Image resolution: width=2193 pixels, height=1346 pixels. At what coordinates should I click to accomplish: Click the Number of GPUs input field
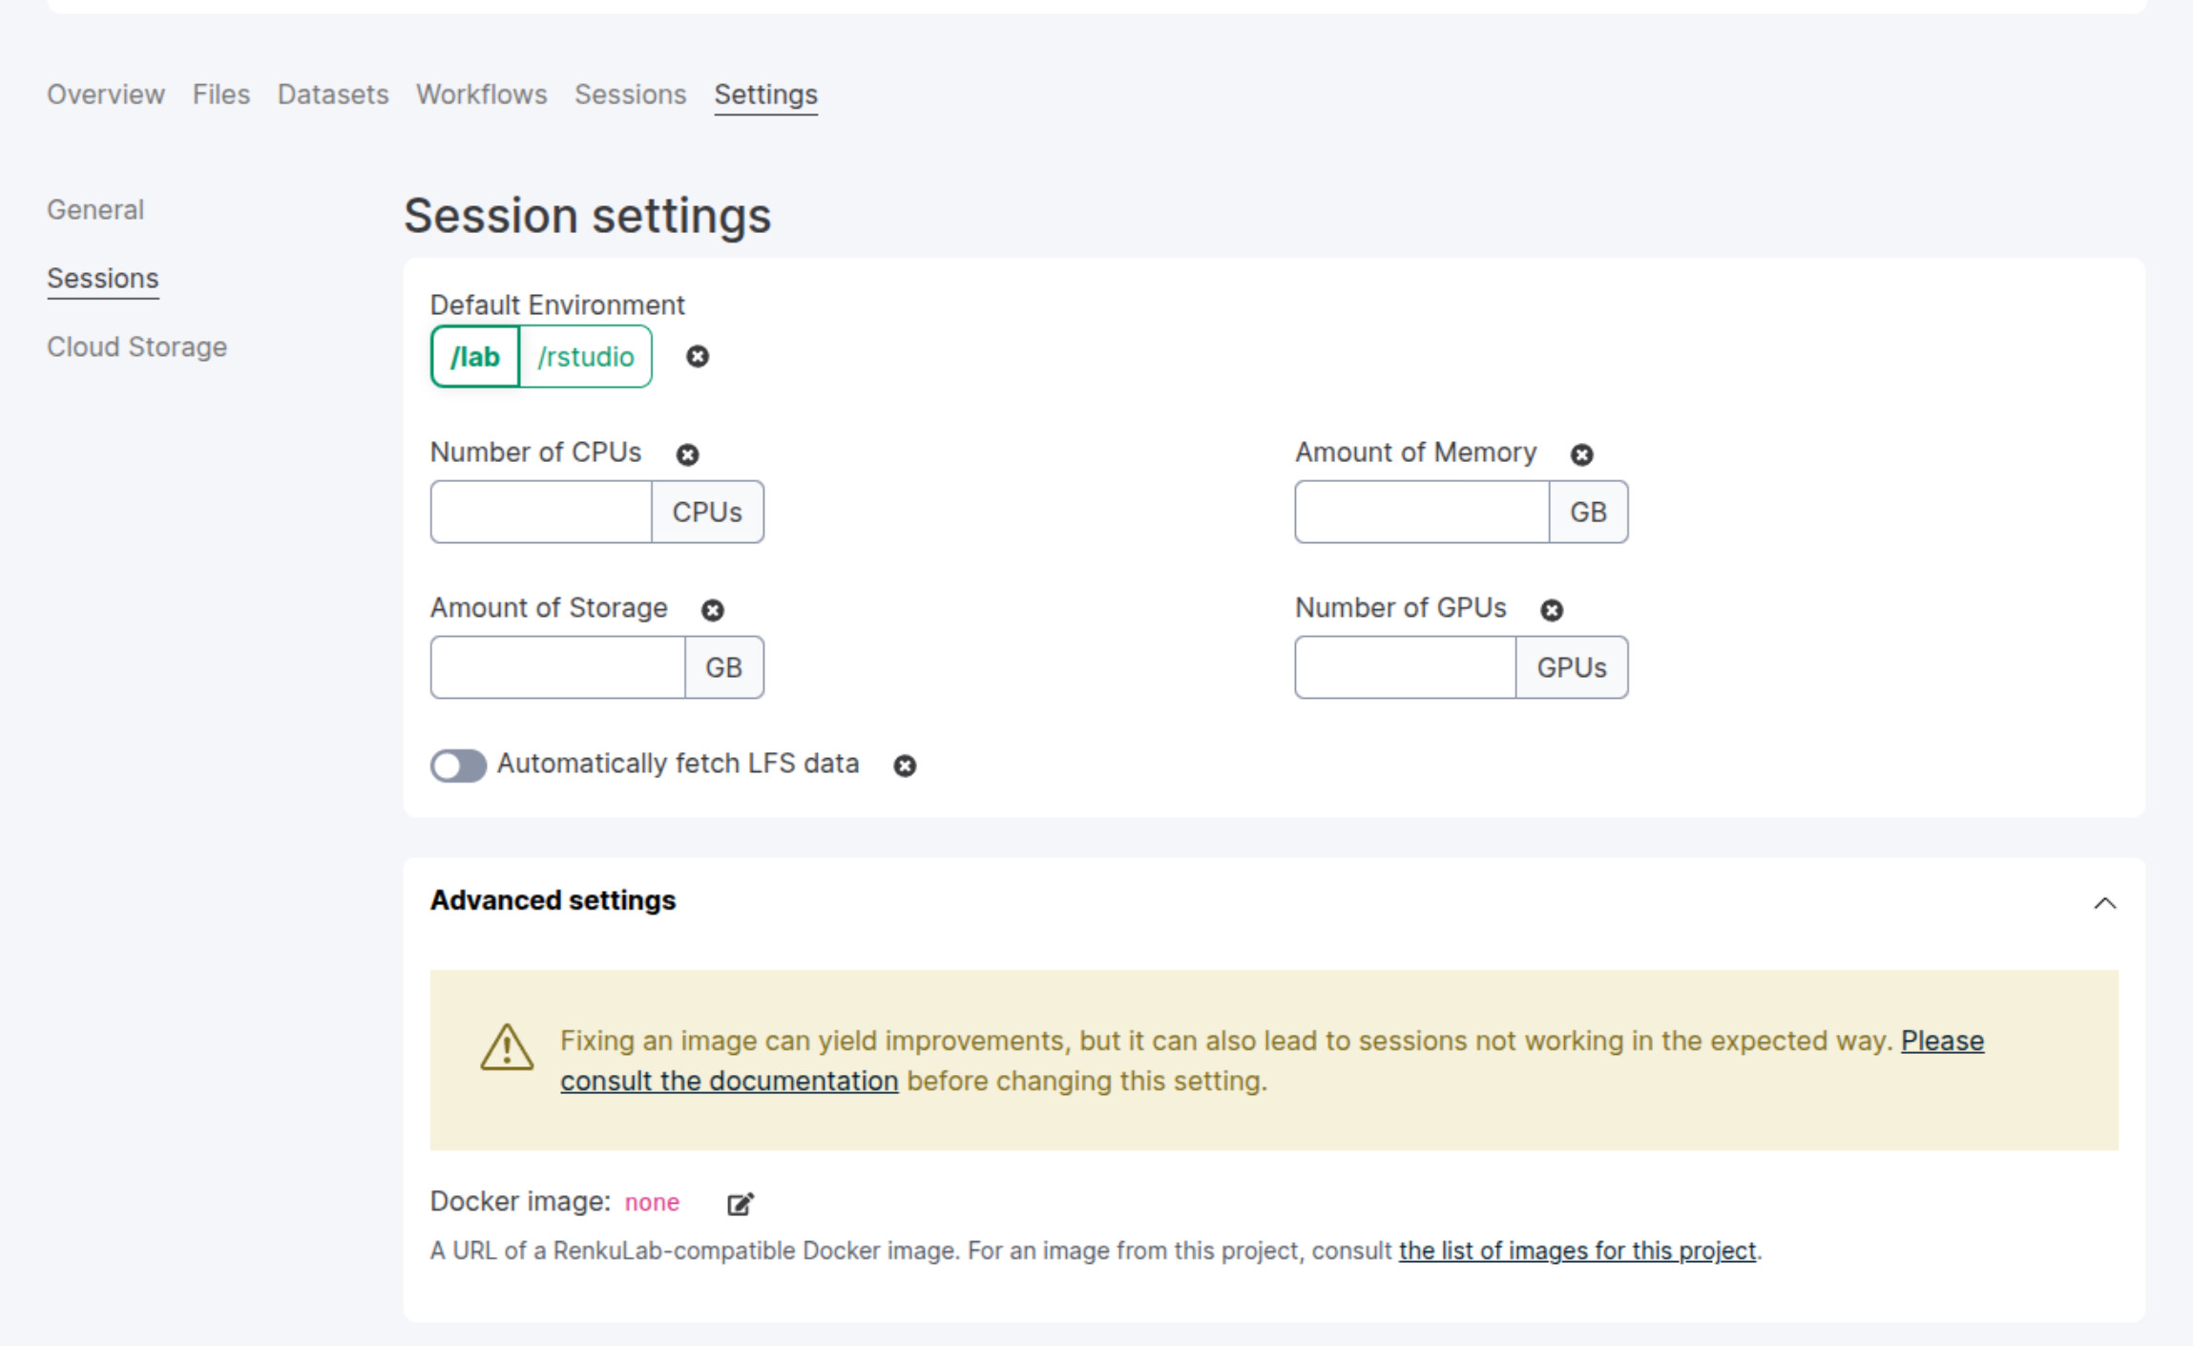pyautogui.click(x=1405, y=667)
